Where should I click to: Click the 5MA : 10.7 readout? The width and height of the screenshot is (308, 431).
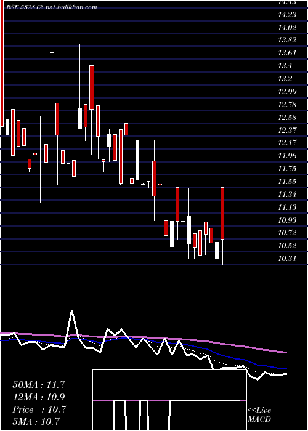pyautogui.click(x=36, y=421)
